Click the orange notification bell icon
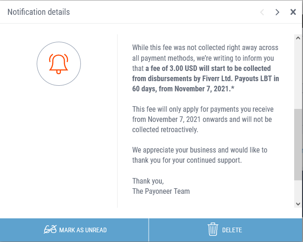The image size is (303, 242). pos(59,64)
